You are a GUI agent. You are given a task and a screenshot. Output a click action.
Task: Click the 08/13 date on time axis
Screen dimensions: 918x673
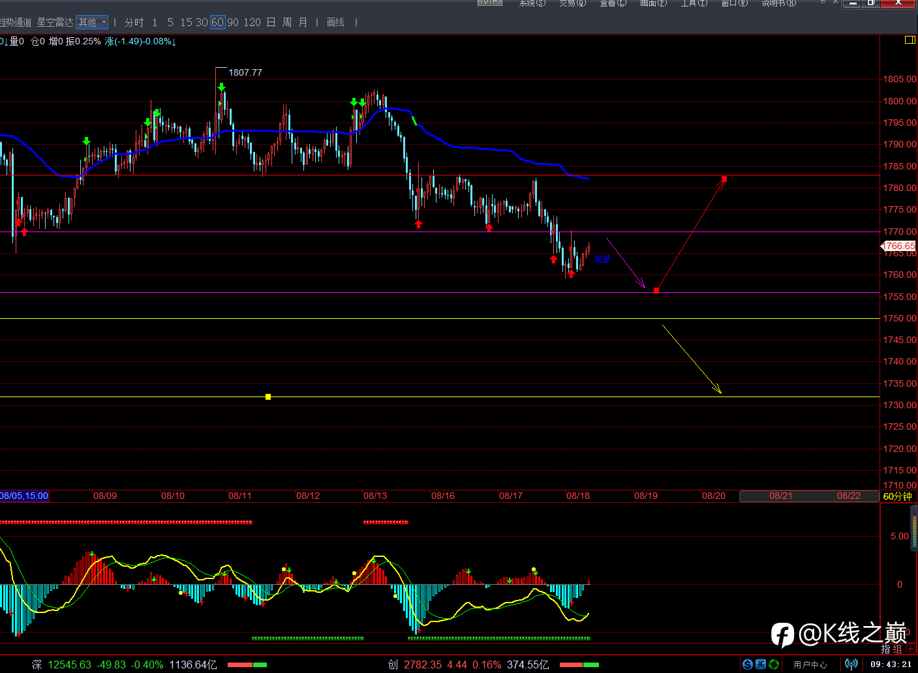[x=375, y=496]
